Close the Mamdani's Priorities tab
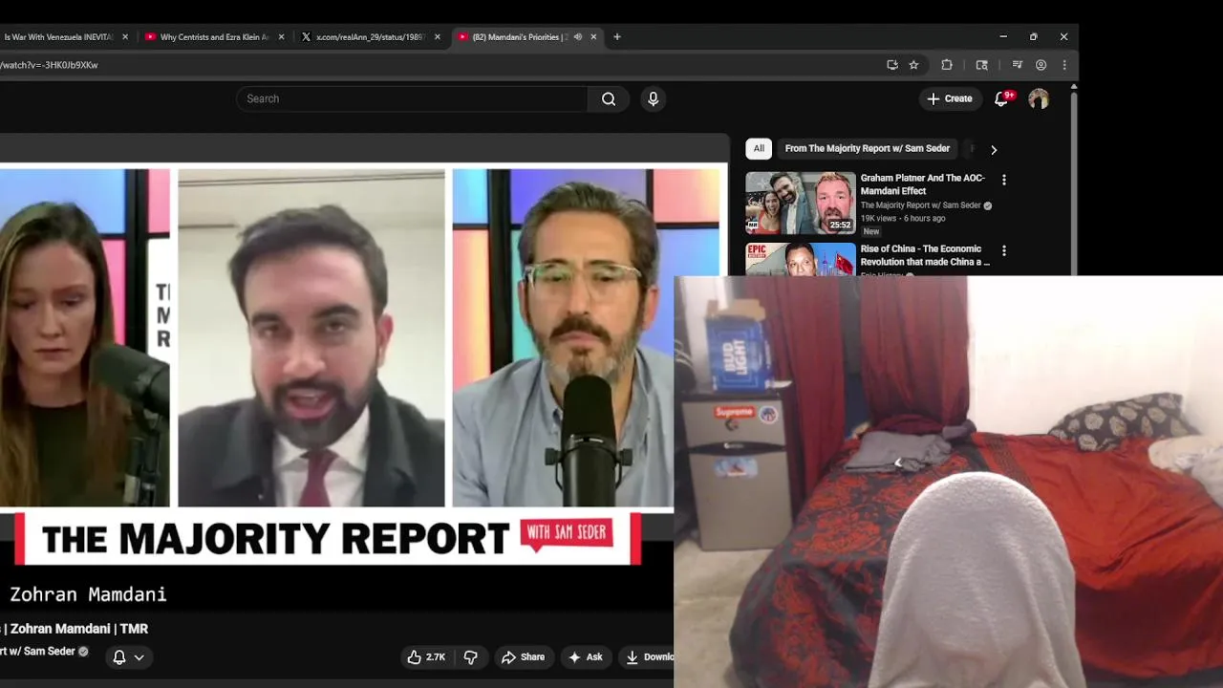Image resolution: width=1223 pixels, height=688 pixels. [593, 37]
